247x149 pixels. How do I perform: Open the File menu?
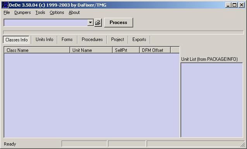coord(7,12)
